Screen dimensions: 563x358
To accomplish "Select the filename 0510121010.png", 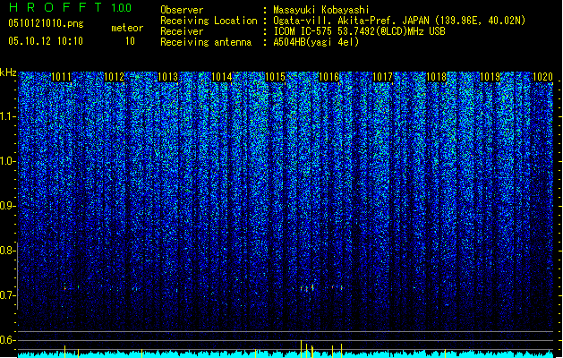I will [46, 23].
